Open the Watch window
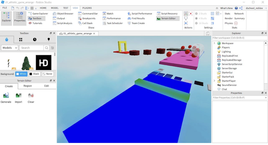This screenshot has width=268, height=145. pyautogui.click(x=108, y=13)
